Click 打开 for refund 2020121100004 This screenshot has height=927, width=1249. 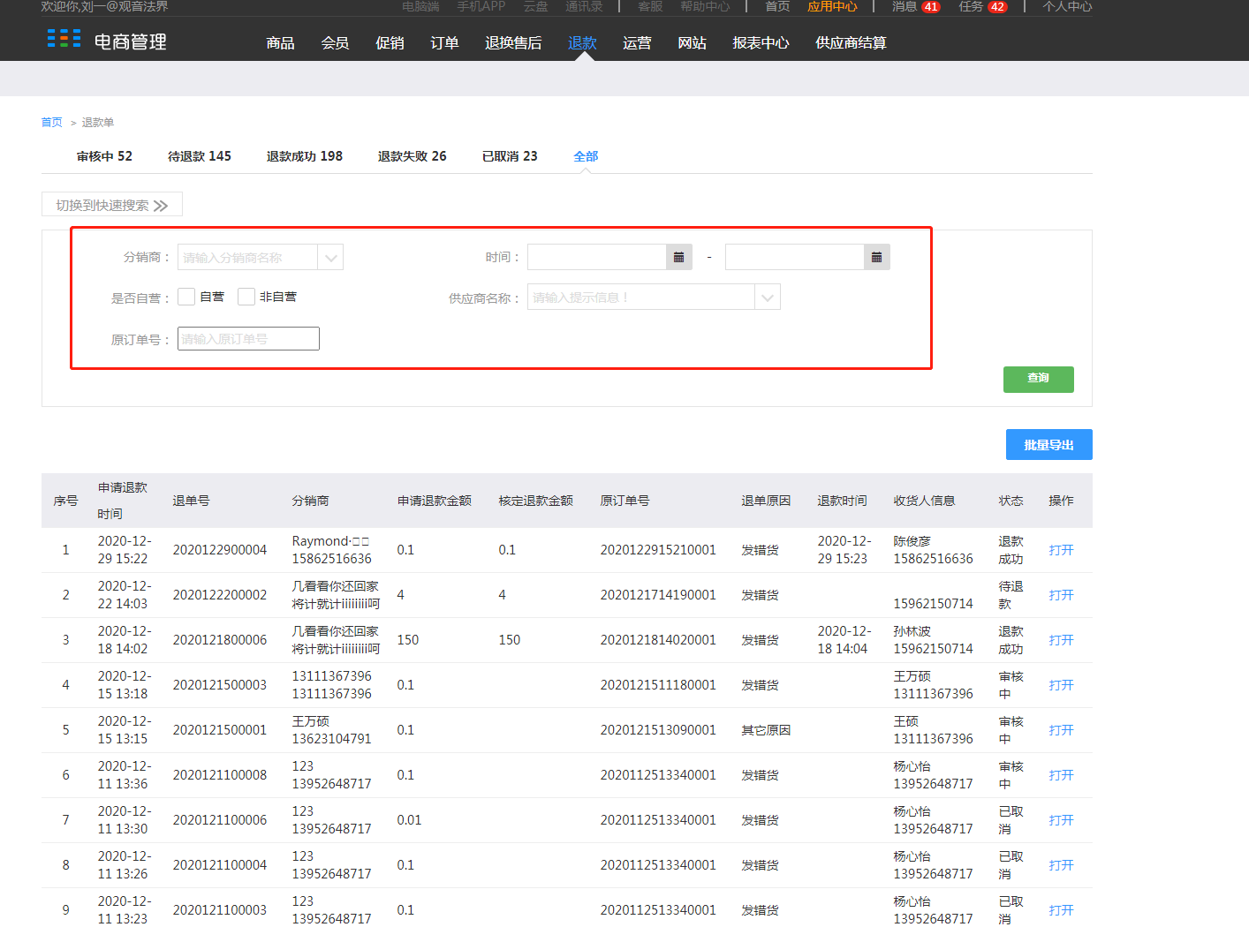[x=1061, y=865]
